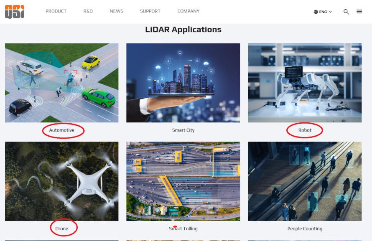Click the Smart Tolling label link
The width and height of the screenshot is (372, 241).
(x=183, y=228)
